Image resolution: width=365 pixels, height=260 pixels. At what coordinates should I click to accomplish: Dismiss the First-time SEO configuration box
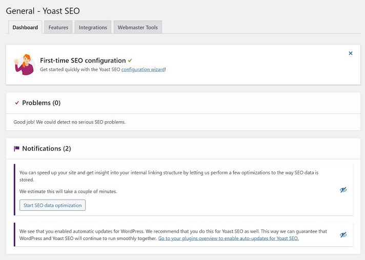(351, 53)
